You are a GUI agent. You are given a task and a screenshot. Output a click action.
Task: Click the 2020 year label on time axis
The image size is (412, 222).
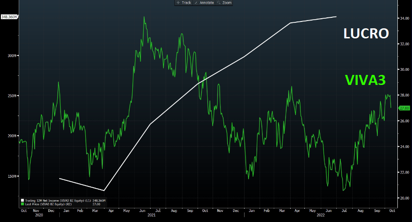(x=39, y=215)
